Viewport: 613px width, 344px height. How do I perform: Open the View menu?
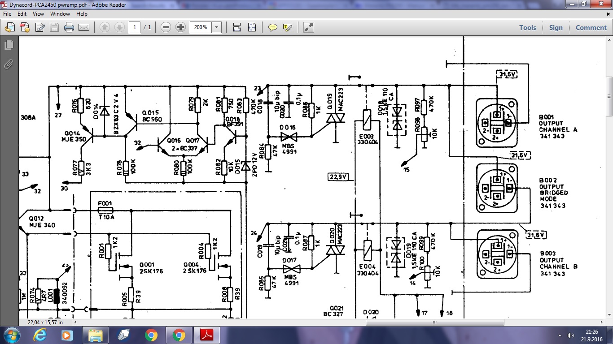click(38, 14)
